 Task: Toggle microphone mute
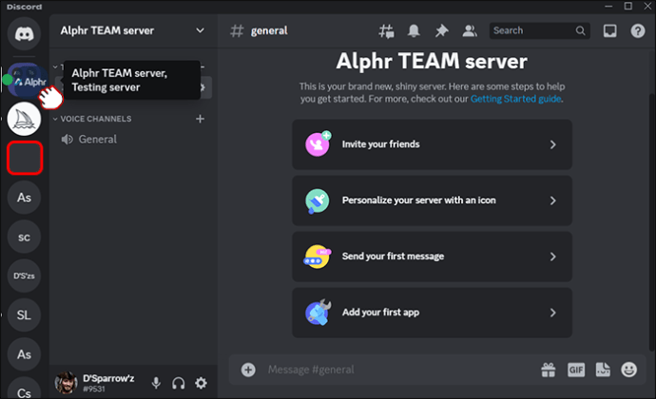point(156,383)
